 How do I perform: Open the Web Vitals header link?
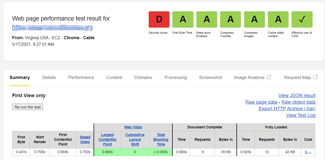pyautogui.click(x=133, y=127)
